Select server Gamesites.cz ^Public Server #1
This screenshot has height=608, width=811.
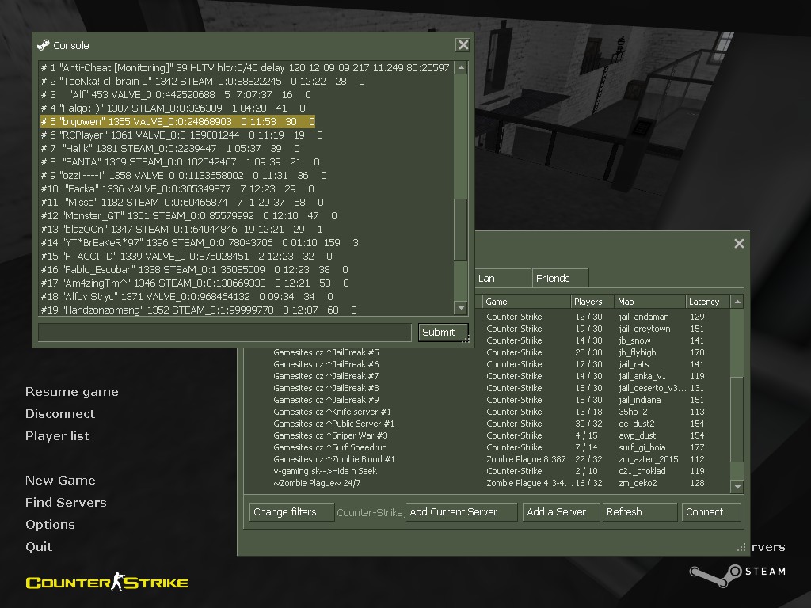333,424
